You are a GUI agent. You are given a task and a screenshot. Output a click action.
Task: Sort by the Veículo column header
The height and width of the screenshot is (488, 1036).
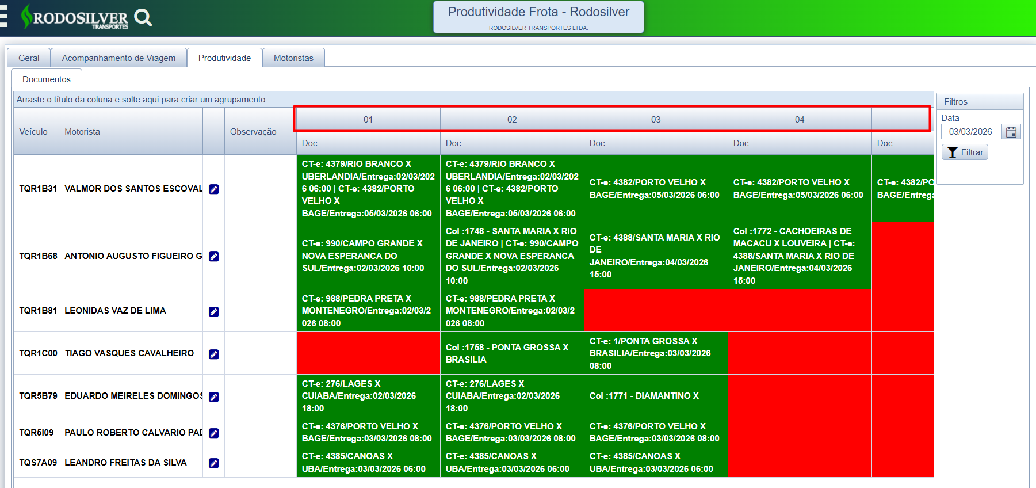point(33,132)
